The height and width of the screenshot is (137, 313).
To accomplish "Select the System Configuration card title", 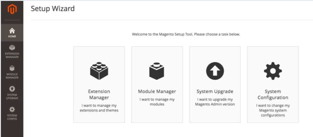I will [x=273, y=94].
